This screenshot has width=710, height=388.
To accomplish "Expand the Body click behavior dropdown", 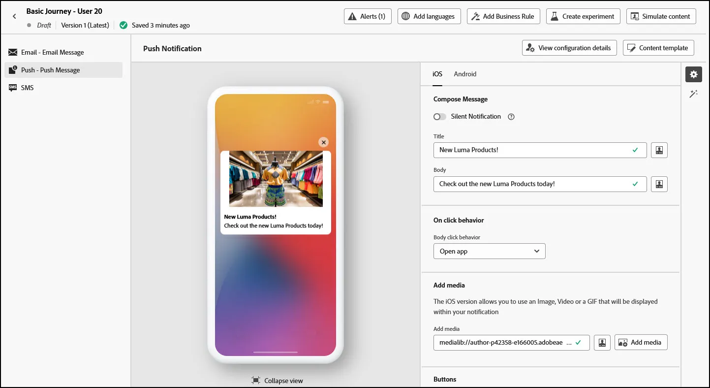I will pos(490,251).
